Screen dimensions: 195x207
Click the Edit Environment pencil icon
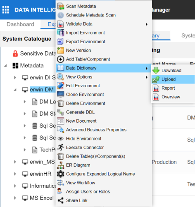[x=61, y=86]
